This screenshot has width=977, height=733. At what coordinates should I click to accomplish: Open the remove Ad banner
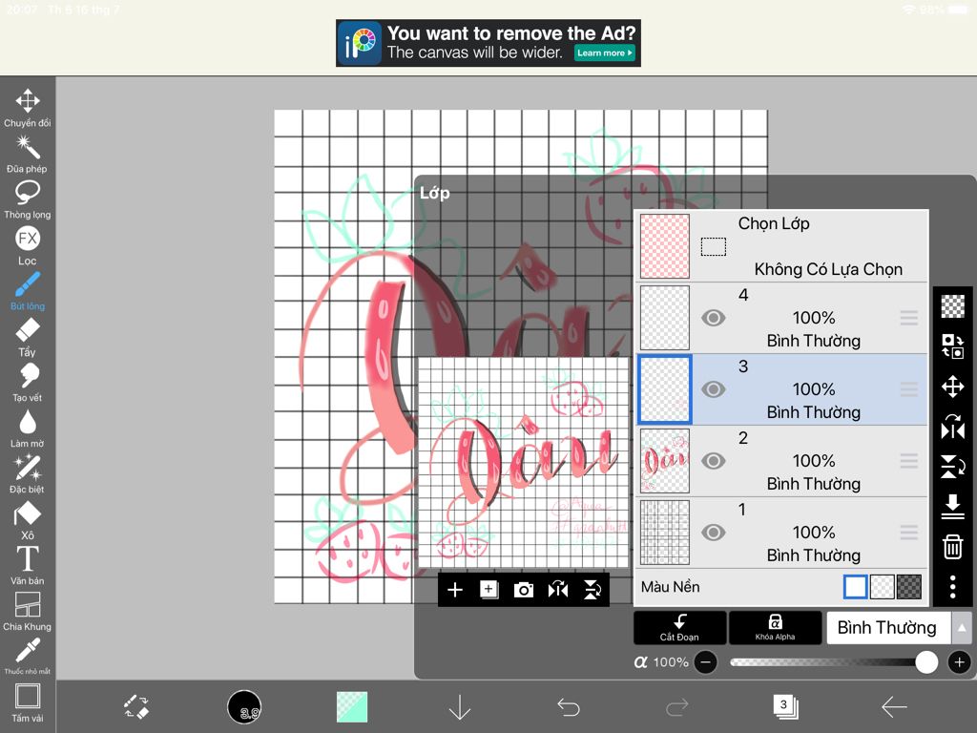pyautogui.click(x=488, y=43)
